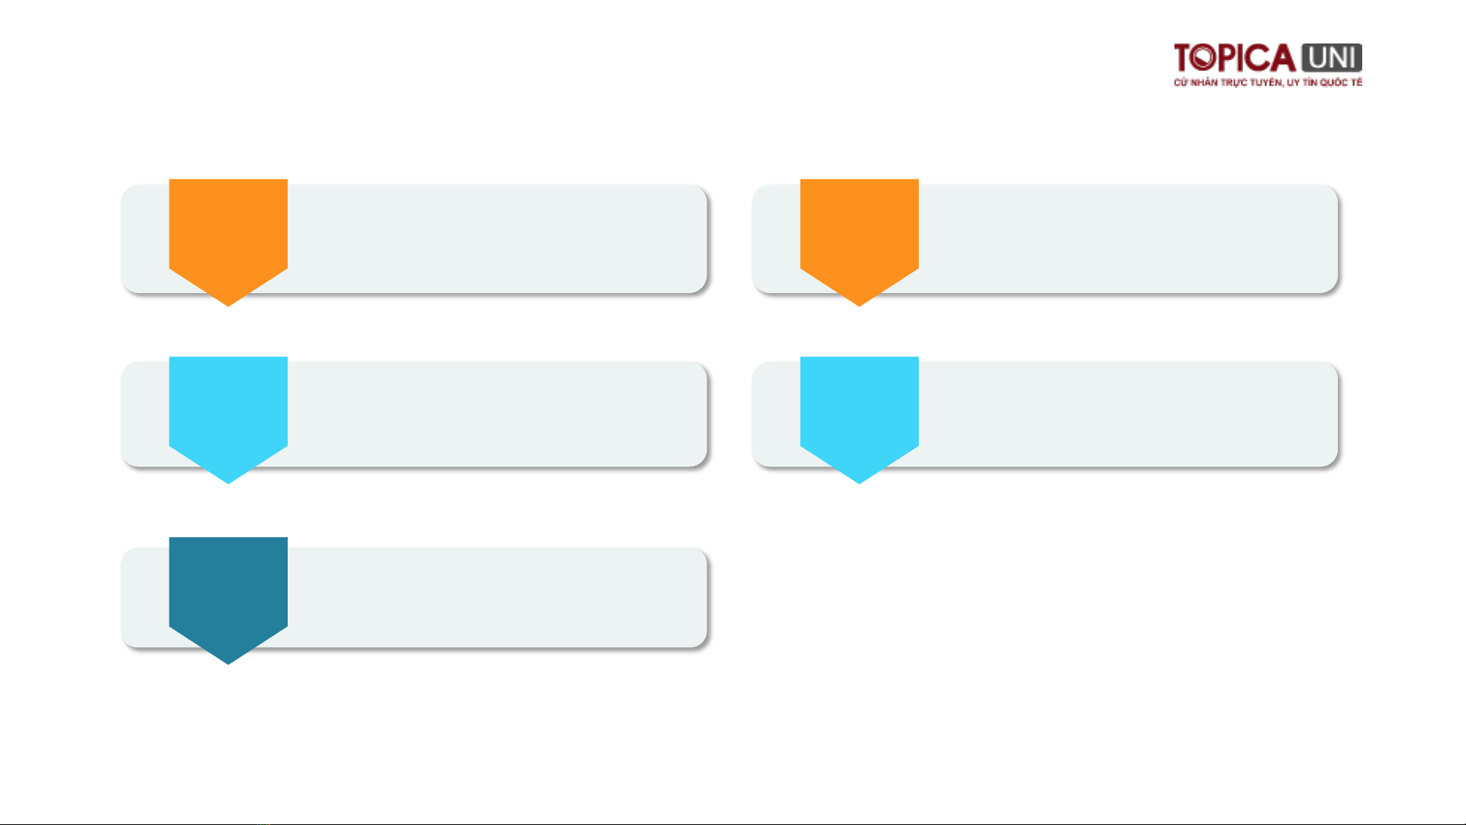Click the words CỬ NHÂN in the tagline
The image size is (1466, 825).
pos(1196,82)
